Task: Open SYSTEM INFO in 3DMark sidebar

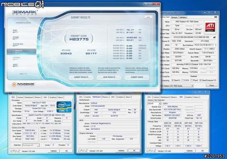Action: (x=18, y=44)
